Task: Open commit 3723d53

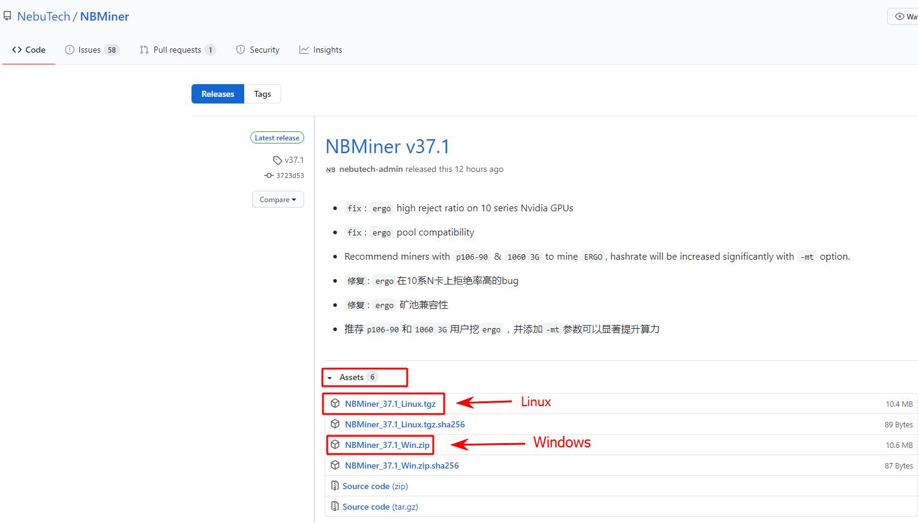Action: (x=290, y=176)
